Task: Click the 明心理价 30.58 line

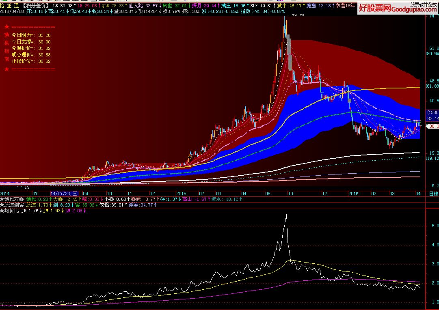Action: (31, 54)
